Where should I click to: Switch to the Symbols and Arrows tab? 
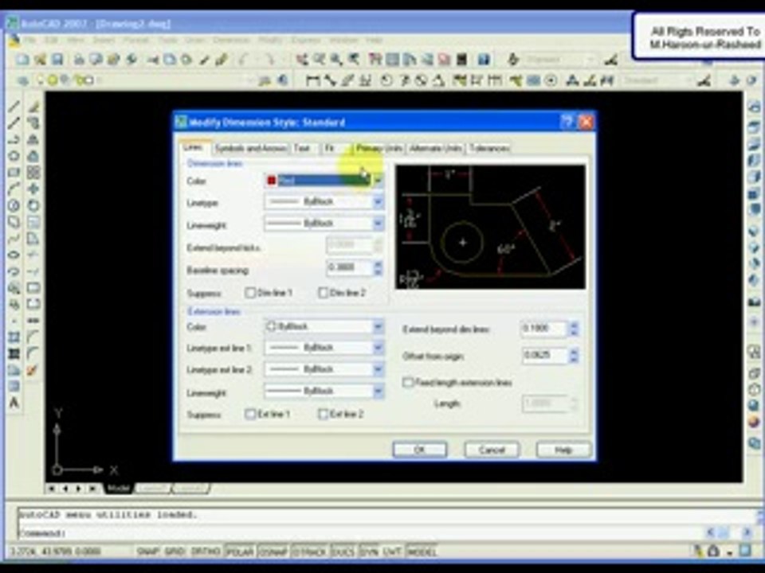point(251,148)
